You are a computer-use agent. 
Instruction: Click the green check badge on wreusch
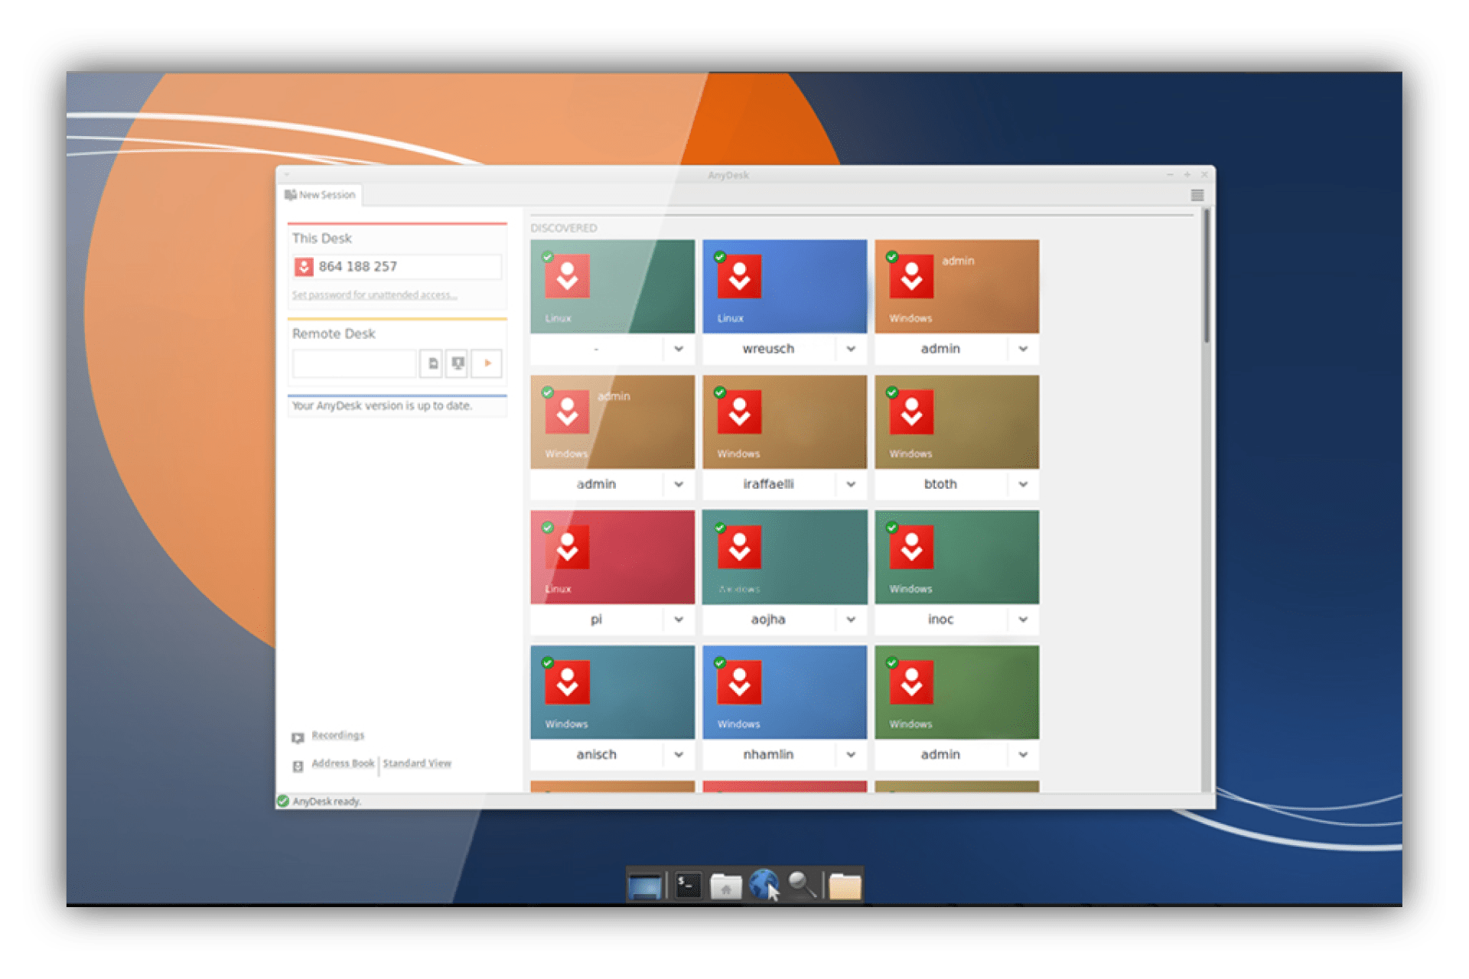[720, 258]
